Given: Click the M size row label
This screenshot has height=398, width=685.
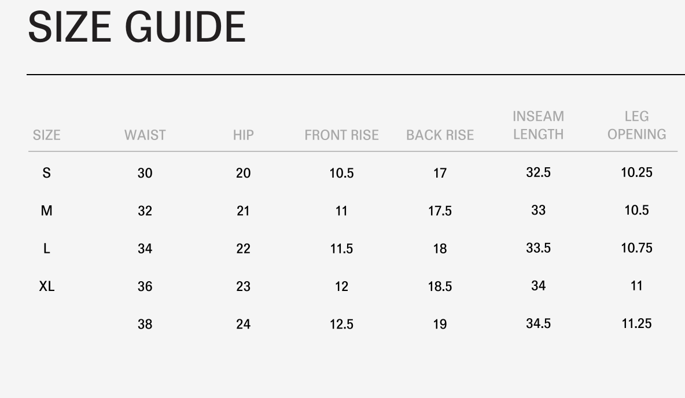Looking at the screenshot, I should pos(46,211).
